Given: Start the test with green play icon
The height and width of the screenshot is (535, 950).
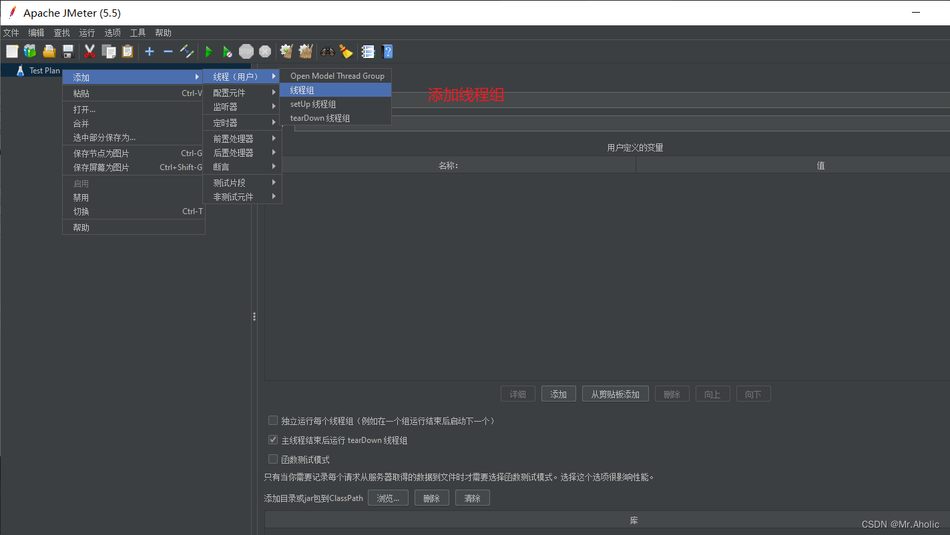Looking at the screenshot, I should [x=209, y=51].
